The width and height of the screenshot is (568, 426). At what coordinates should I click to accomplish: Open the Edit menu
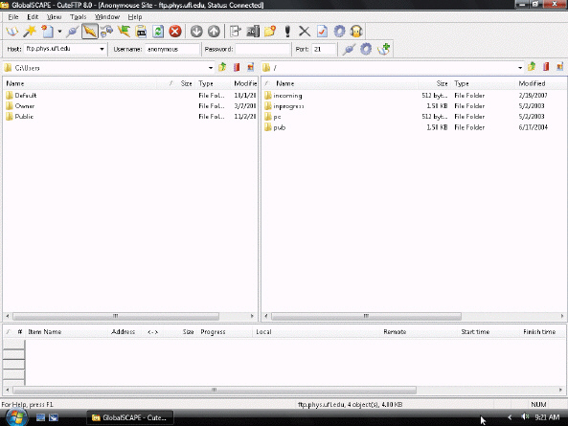(x=33, y=17)
